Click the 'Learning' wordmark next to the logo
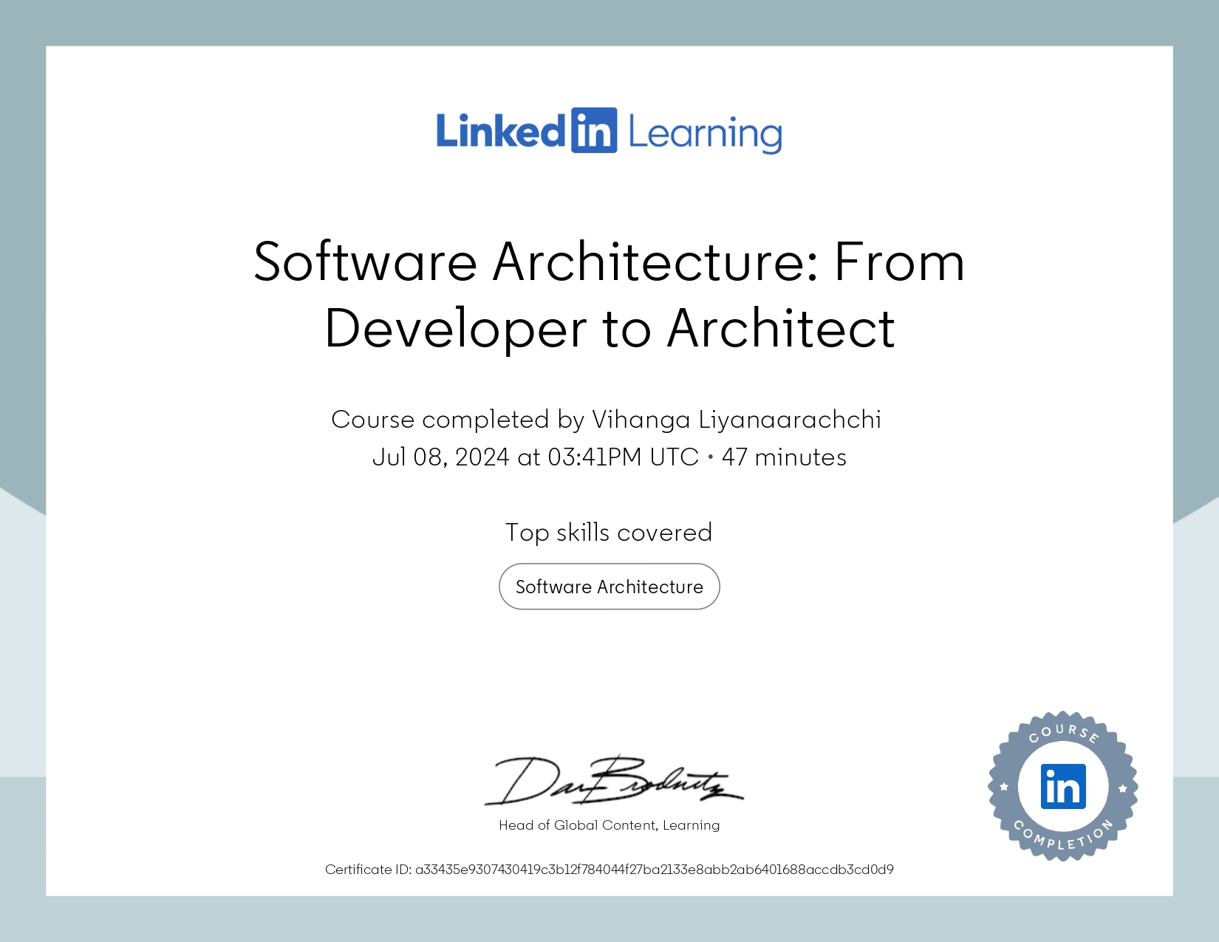 (704, 134)
